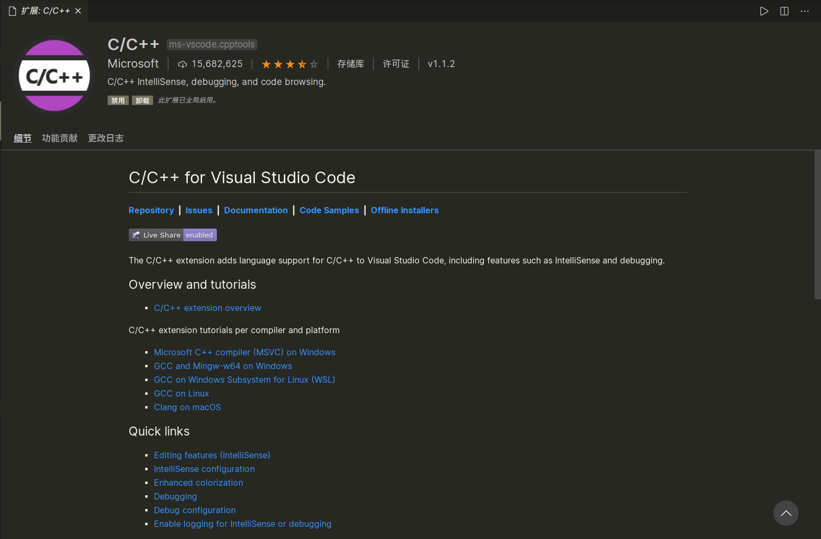This screenshot has width=821, height=539.
Task: Switch to the 功能贡献 tab
Action: [x=60, y=138]
